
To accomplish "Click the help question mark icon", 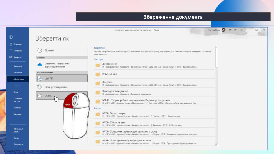I will [x=242, y=30].
